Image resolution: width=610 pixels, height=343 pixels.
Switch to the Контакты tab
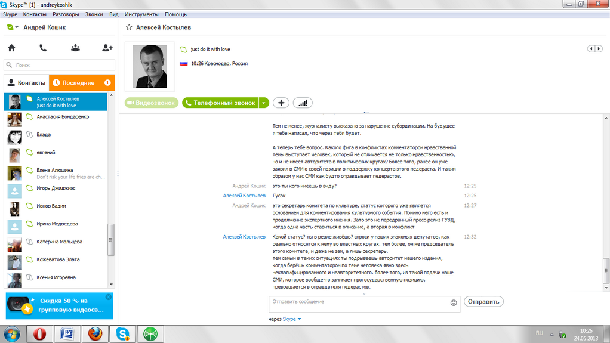[27, 83]
